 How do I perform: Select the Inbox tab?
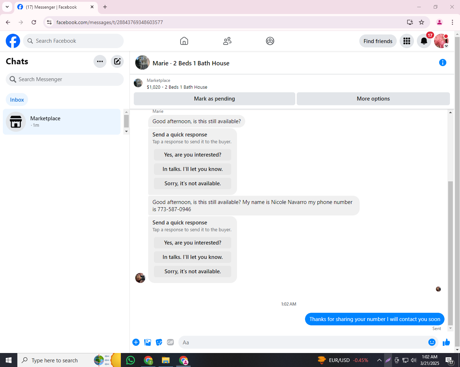click(17, 100)
